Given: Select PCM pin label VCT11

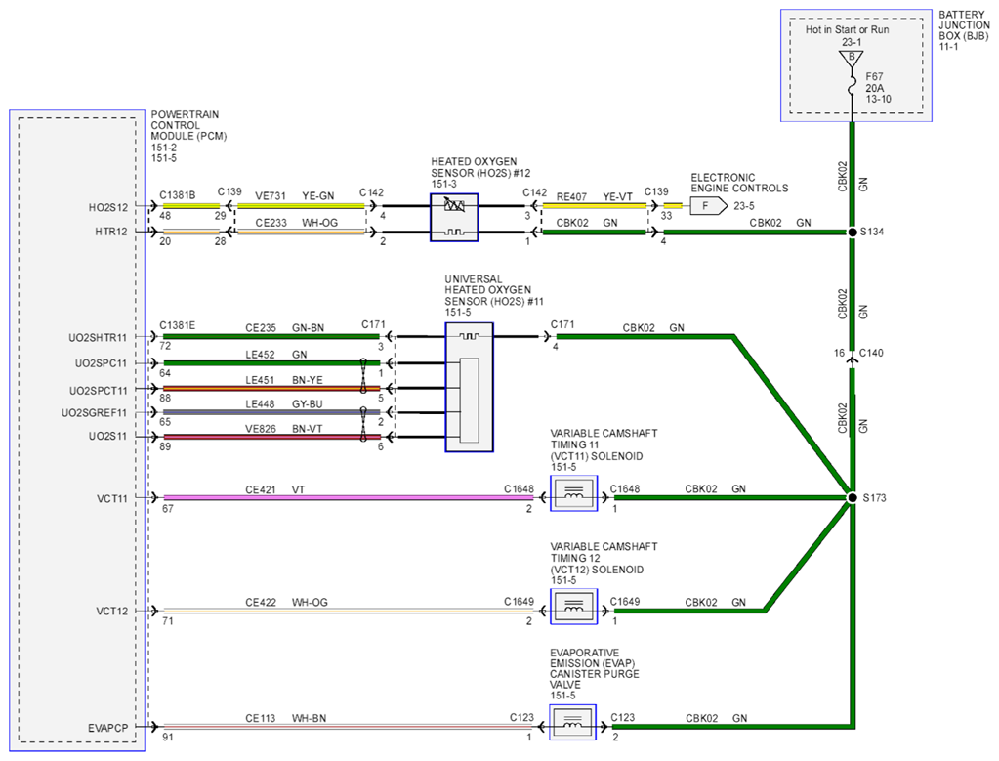Looking at the screenshot, I should tap(112, 498).
